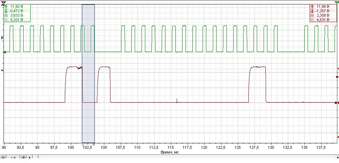Select upper red triangle marker on right axis

(338, 69)
